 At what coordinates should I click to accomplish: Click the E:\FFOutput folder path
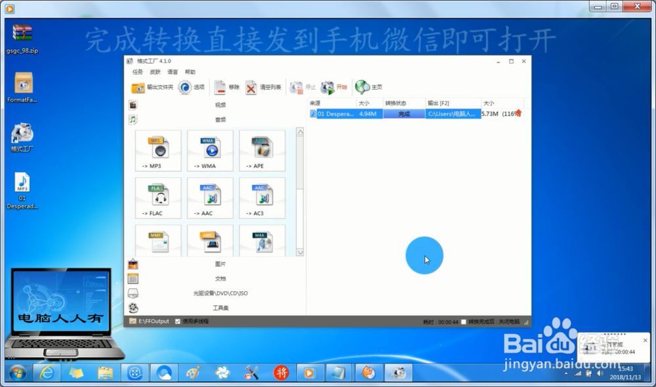(154, 321)
